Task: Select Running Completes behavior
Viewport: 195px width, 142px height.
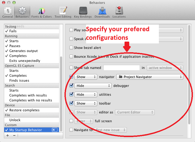Action: click(x=31, y=56)
